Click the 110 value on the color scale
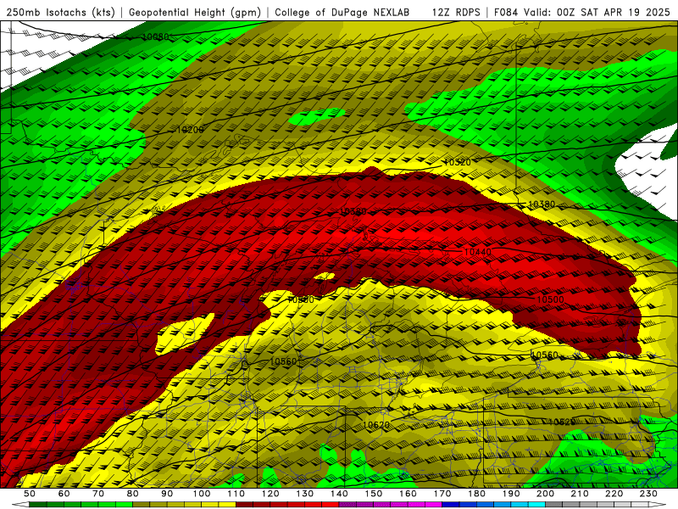This screenshot has height=509, width=678. tap(236, 494)
